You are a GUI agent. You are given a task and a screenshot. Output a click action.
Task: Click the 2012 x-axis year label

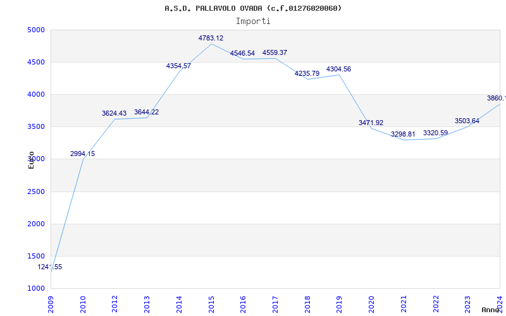pyautogui.click(x=115, y=305)
